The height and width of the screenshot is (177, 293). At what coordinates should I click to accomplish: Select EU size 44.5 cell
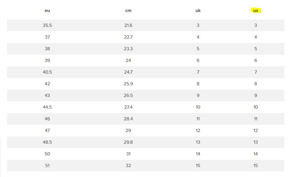coord(47,107)
